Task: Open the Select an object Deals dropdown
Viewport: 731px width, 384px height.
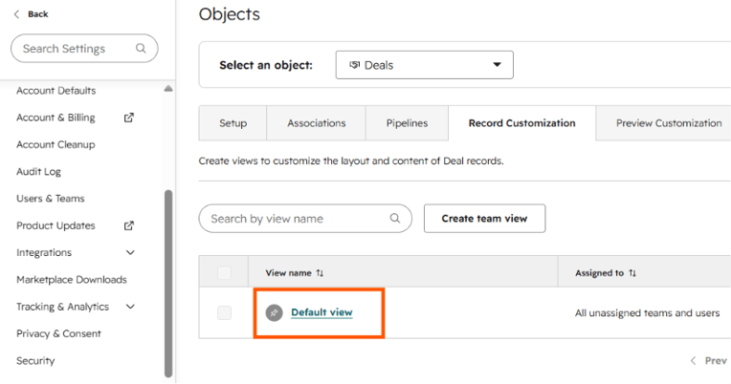Action: point(424,65)
